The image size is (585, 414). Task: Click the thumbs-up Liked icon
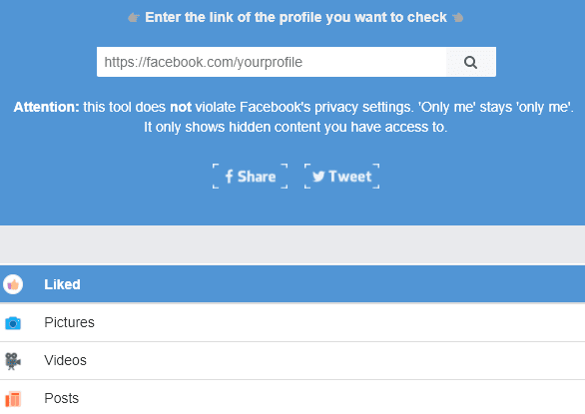point(13,284)
